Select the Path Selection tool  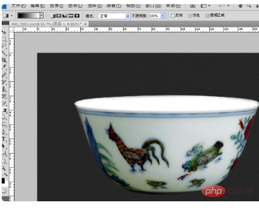[4, 146]
